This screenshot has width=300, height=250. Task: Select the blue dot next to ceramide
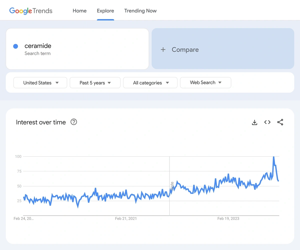pos(15,46)
